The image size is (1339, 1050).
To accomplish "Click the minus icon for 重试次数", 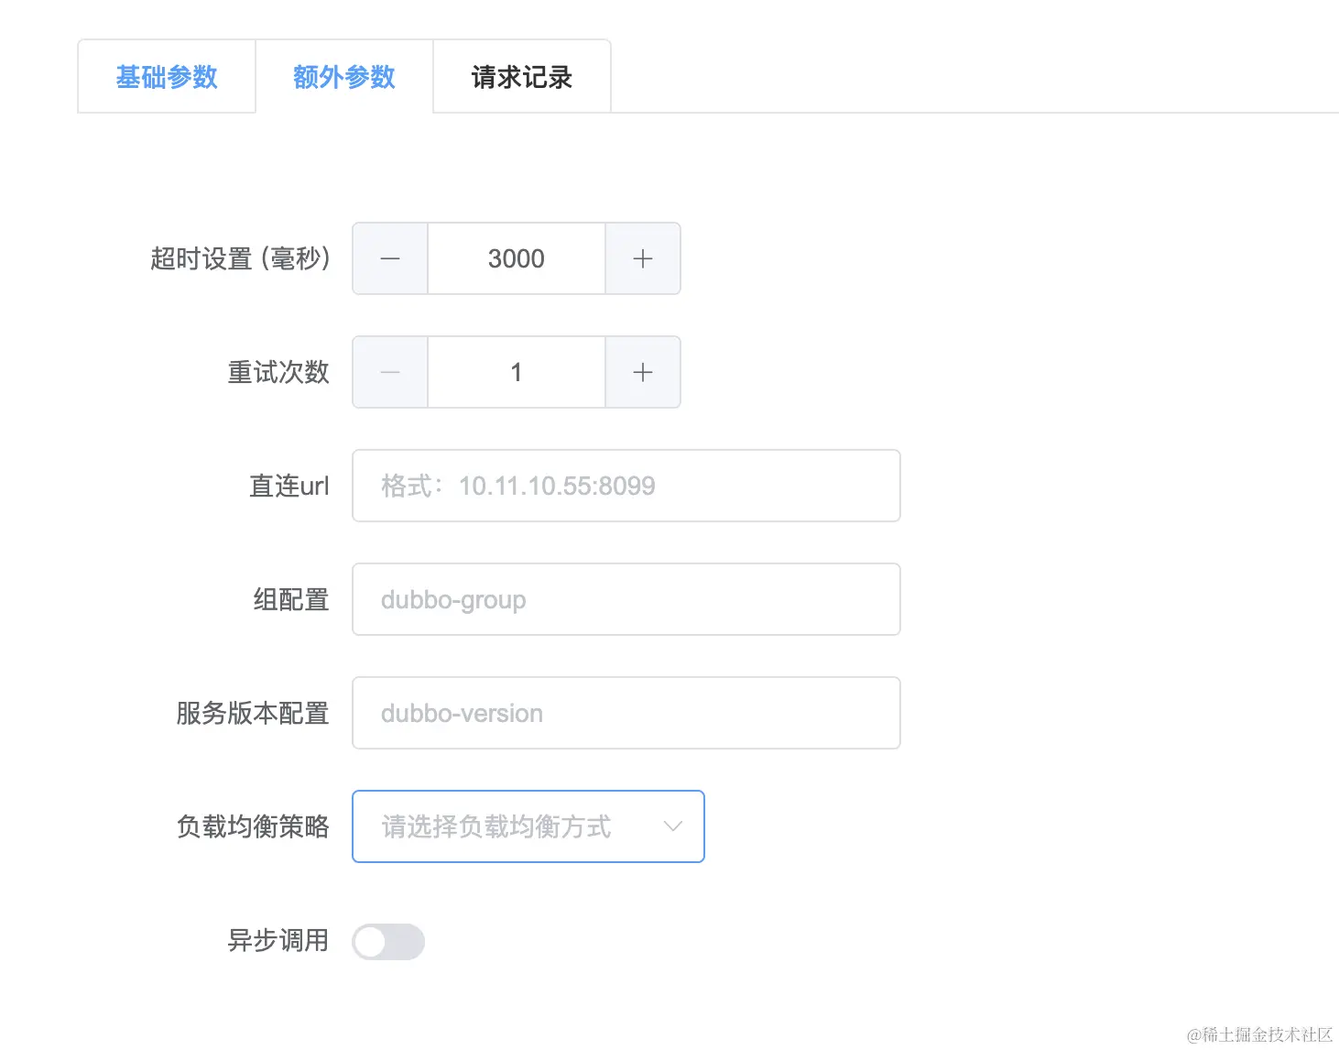I will pyautogui.click(x=389, y=372).
